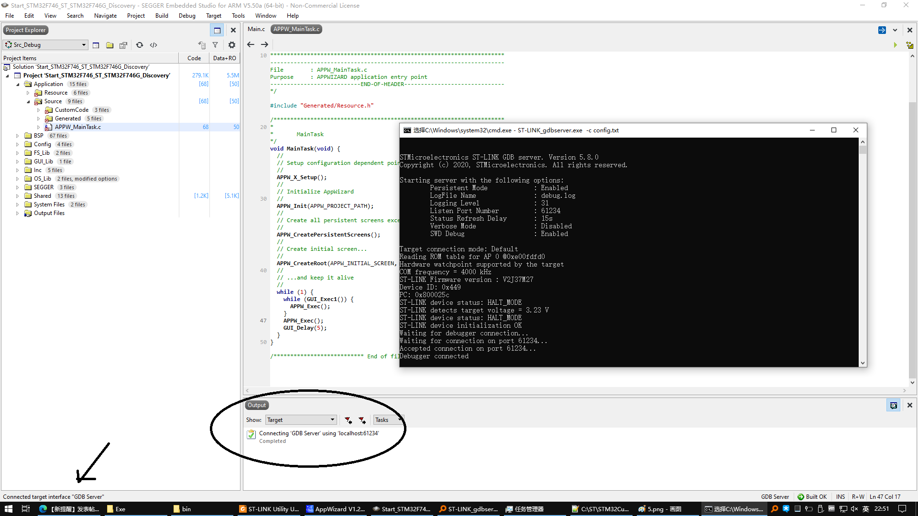Select the SEGGER folder in the tree

44,187
